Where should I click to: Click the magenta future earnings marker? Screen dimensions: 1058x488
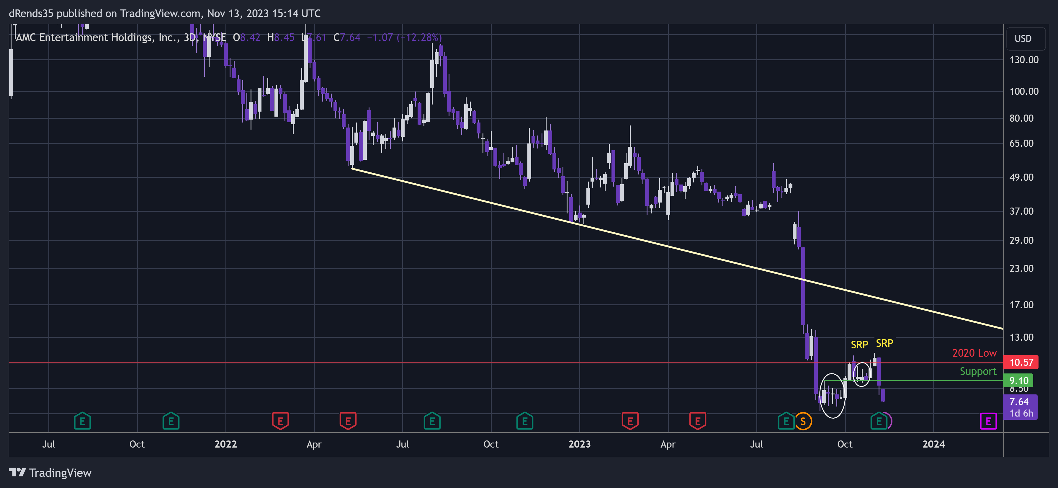tap(988, 421)
